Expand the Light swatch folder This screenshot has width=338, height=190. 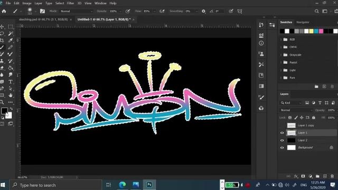pos(281,70)
